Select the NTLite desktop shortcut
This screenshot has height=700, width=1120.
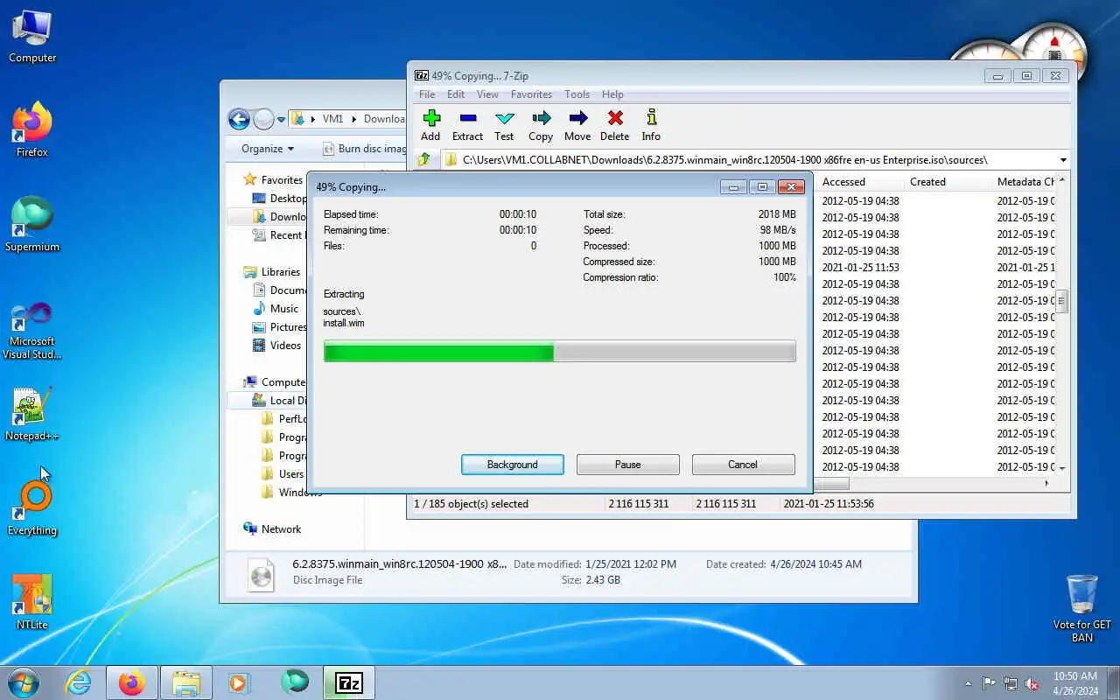[x=32, y=603]
